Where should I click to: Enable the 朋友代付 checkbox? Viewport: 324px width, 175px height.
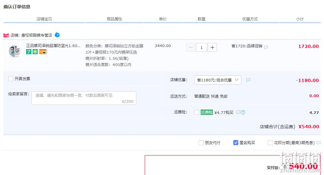(x=201, y=143)
